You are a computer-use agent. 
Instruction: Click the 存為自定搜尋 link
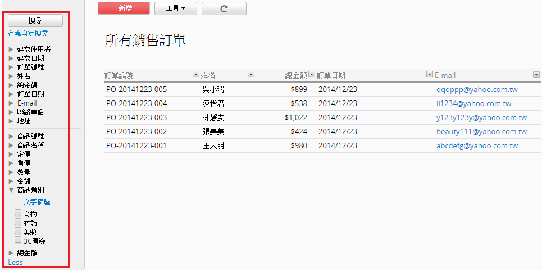(x=28, y=34)
